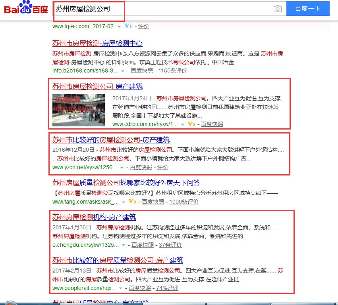Open 百度快照 for peoplerail.com result
Screen dimensions: 338x305
pos(140,288)
